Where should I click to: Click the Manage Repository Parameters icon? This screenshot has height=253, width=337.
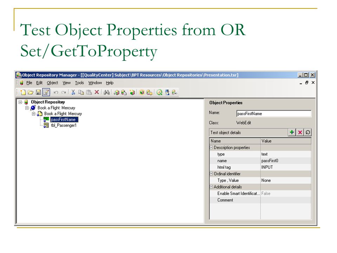[174, 92]
